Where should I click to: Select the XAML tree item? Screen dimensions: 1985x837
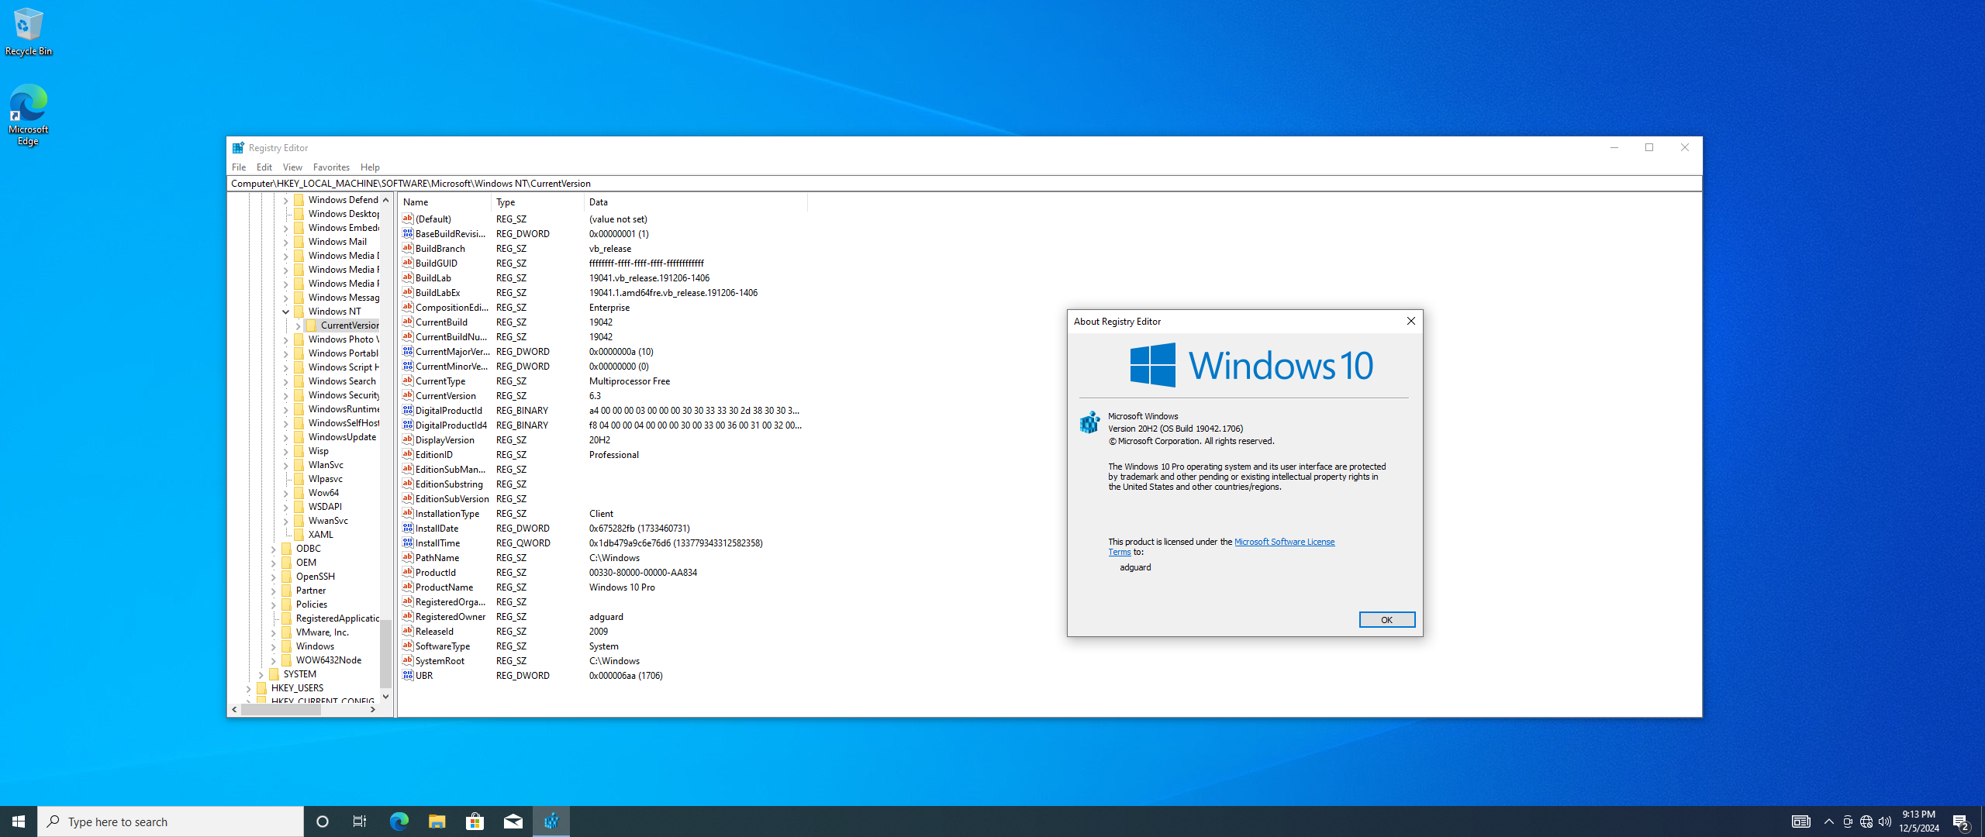[x=320, y=535]
